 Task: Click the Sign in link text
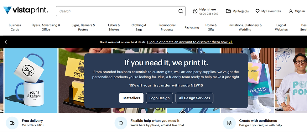300,11
